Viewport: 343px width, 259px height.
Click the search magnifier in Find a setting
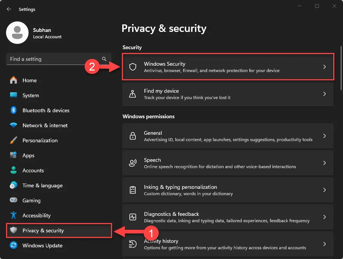click(104, 59)
